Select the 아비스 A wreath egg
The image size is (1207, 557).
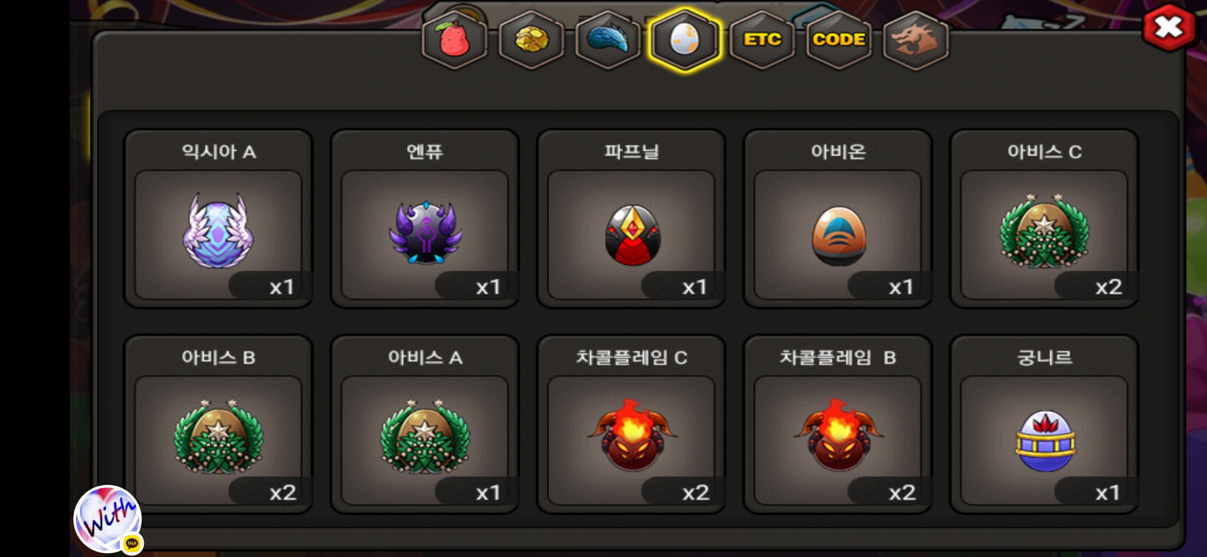click(425, 424)
